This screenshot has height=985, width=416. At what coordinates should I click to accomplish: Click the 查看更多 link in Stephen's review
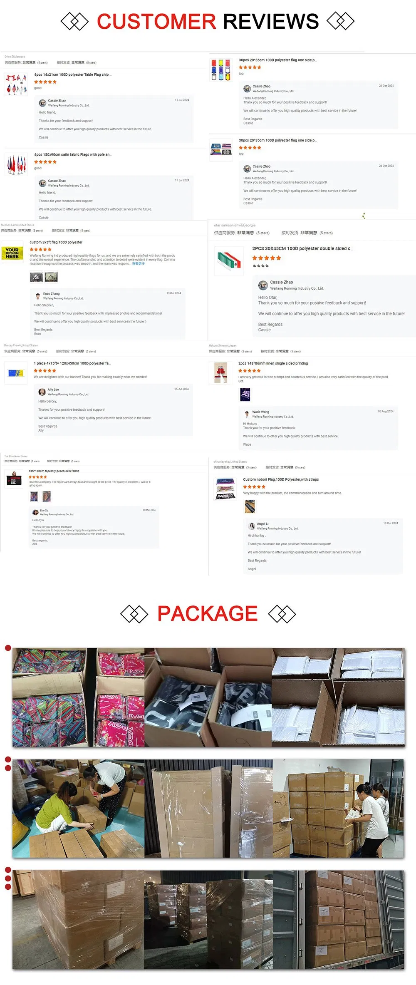tap(139, 263)
